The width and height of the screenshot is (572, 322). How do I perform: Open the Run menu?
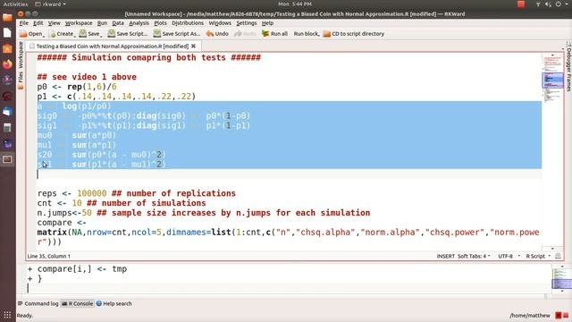(x=102, y=23)
